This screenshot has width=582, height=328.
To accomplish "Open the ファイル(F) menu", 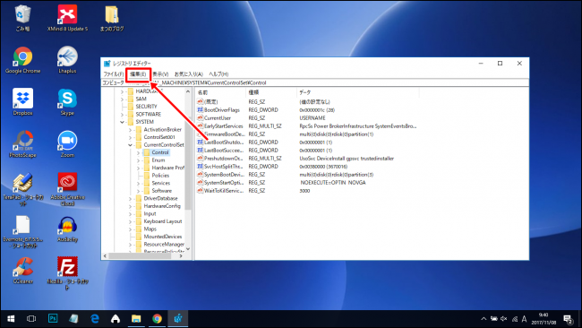I will tap(113, 74).
